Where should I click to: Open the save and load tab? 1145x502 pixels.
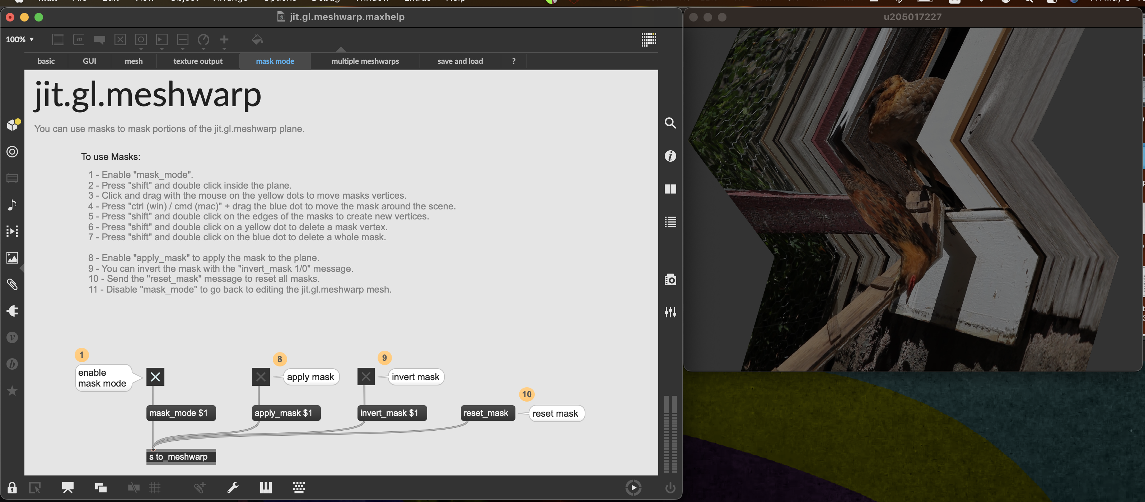pos(460,61)
